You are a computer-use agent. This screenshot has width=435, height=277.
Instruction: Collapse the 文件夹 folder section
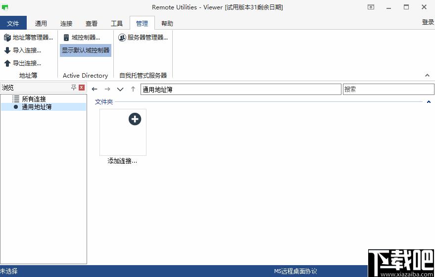coord(429,102)
